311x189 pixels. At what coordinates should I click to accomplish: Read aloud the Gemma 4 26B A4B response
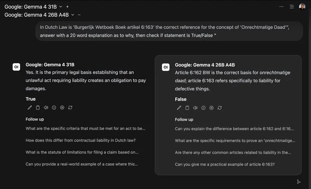coord(195,108)
